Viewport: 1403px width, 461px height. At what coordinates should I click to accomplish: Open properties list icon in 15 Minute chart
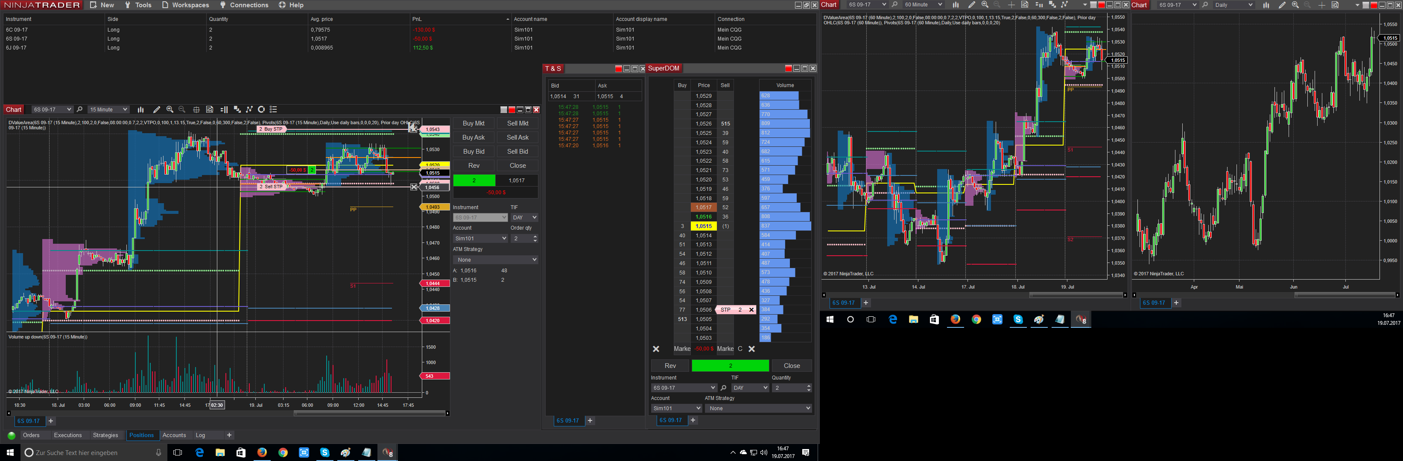273,109
